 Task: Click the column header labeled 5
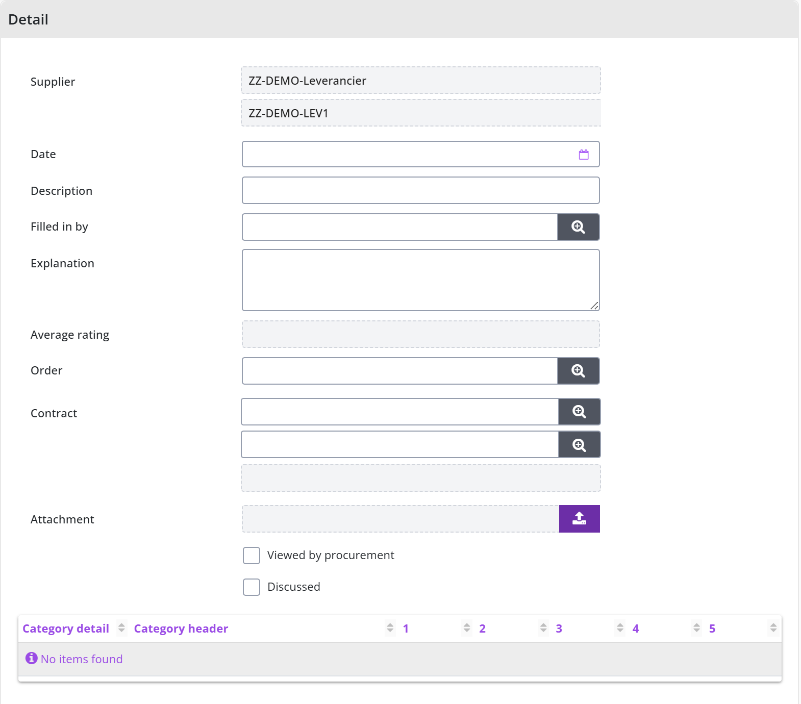point(712,628)
